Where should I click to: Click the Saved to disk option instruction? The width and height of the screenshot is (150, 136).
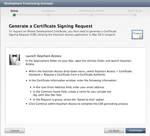click(x=68, y=100)
